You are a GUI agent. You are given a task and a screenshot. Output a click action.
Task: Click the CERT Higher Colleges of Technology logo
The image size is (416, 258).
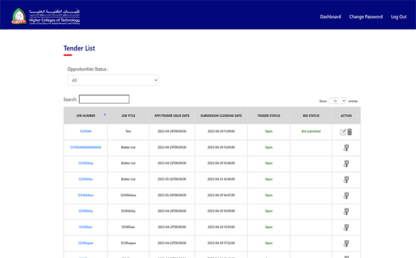(x=46, y=17)
